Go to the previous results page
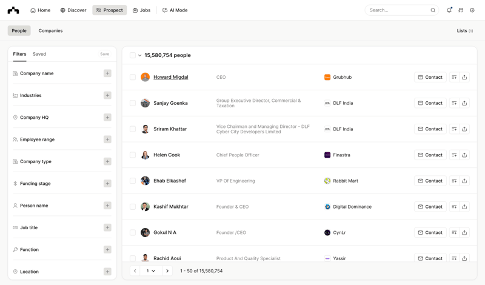 tap(135, 271)
